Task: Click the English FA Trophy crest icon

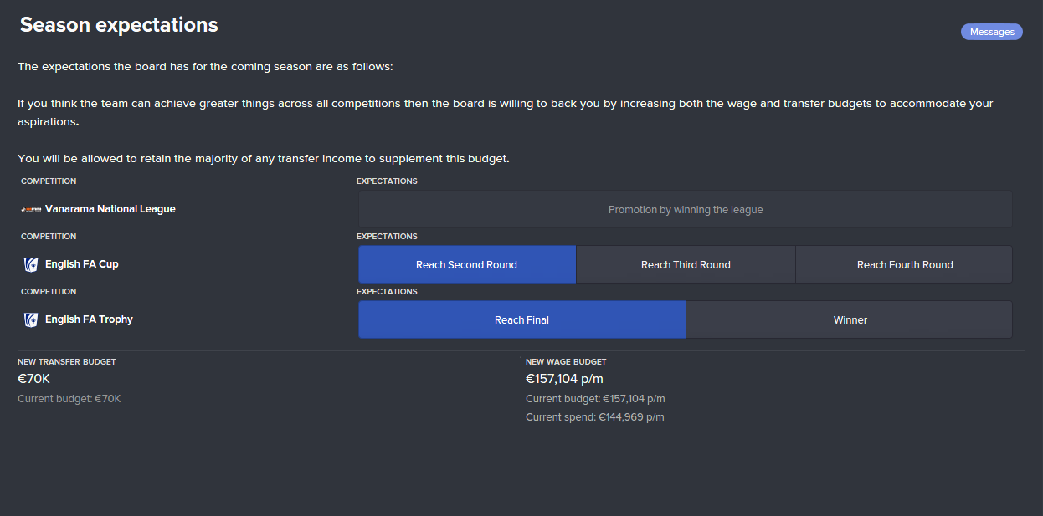Action: [x=31, y=319]
